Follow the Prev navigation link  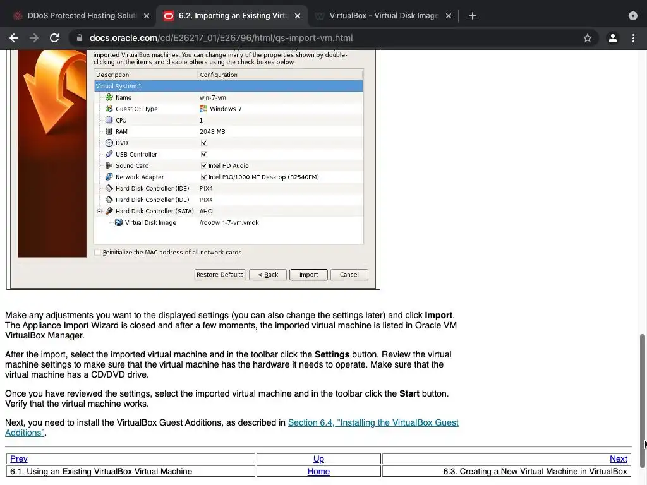coord(18,458)
